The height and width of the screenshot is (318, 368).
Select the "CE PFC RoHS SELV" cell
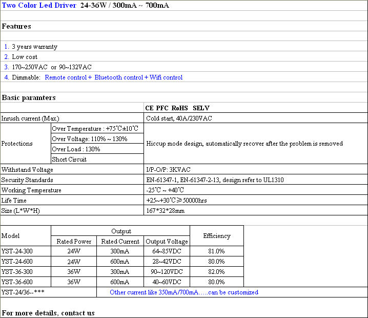(177, 108)
